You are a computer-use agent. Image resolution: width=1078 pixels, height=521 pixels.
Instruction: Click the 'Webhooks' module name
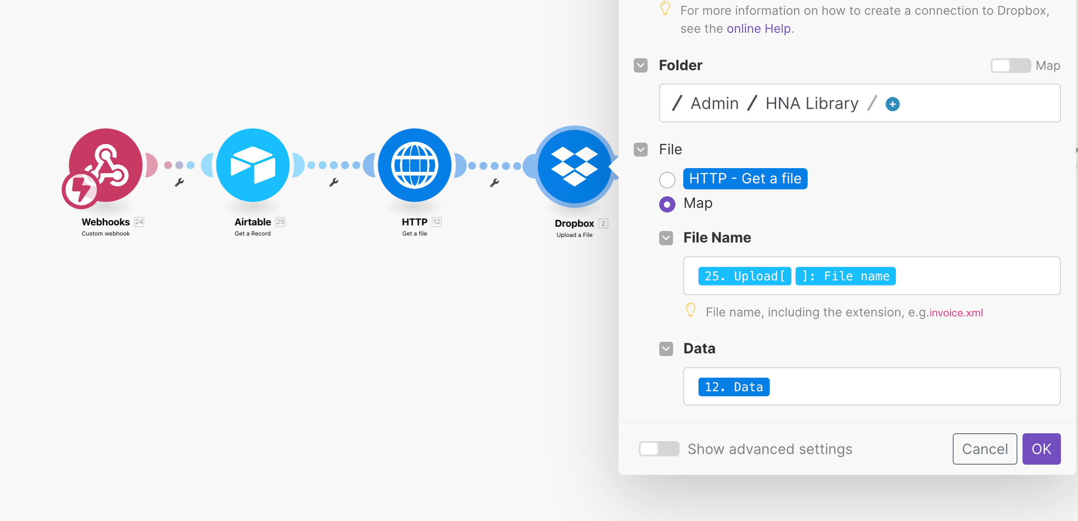click(106, 222)
